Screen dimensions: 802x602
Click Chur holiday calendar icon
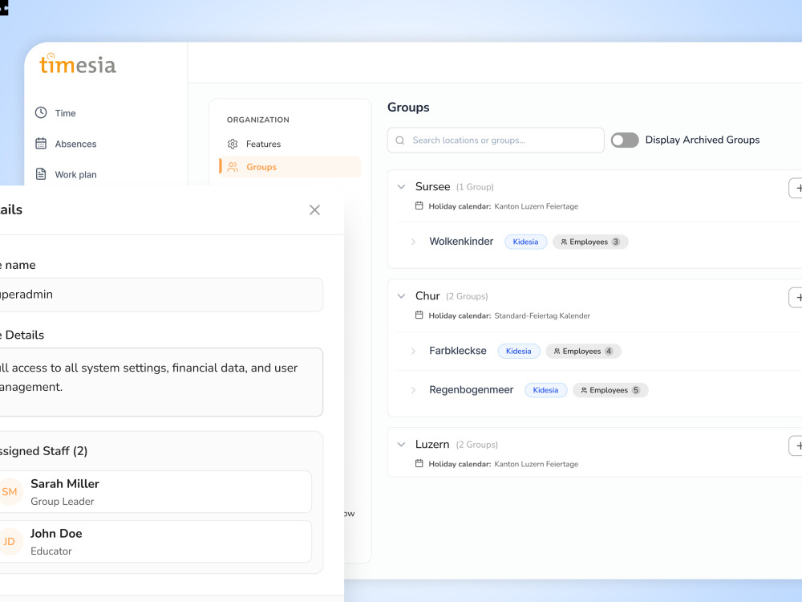(419, 315)
